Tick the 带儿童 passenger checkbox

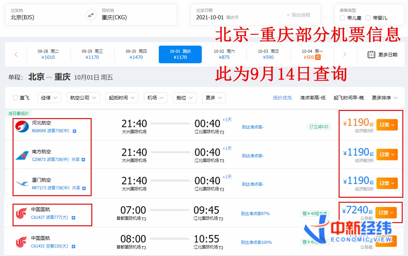pyautogui.click(x=342, y=18)
